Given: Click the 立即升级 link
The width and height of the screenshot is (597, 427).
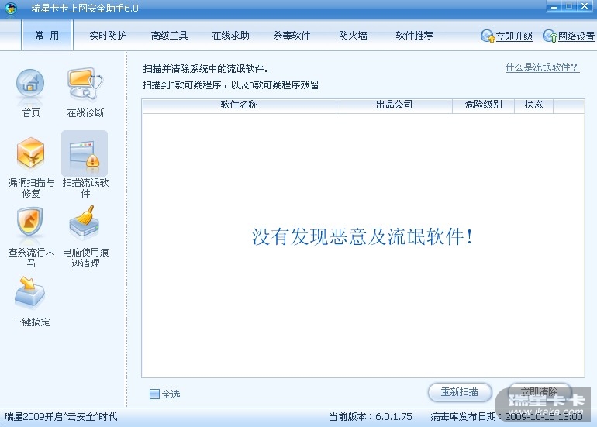Looking at the screenshot, I should point(514,36).
